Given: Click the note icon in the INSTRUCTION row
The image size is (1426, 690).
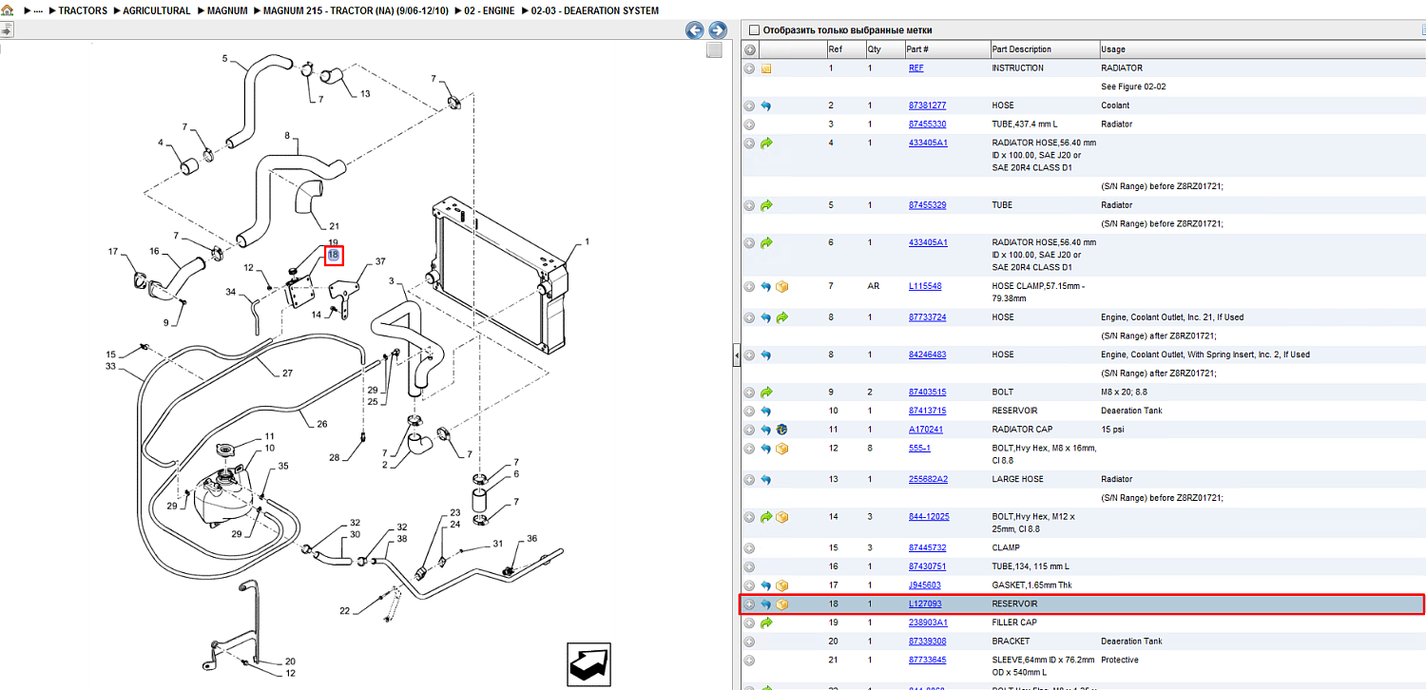Looking at the screenshot, I should 766,68.
